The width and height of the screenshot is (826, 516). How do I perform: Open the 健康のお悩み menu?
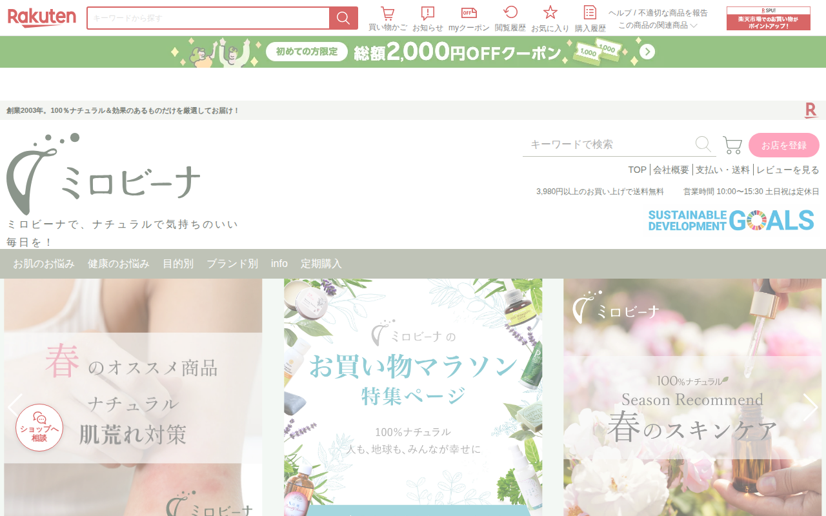[x=119, y=264]
